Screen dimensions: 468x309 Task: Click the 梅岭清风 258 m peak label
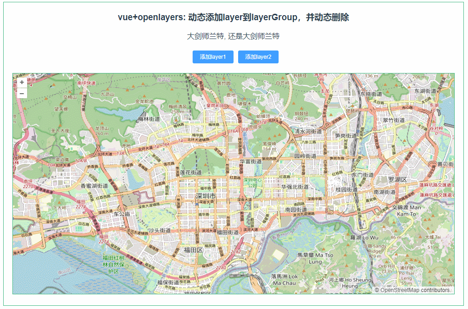(177, 109)
